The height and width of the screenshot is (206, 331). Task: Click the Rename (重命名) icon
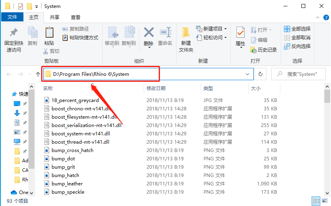click(x=165, y=33)
